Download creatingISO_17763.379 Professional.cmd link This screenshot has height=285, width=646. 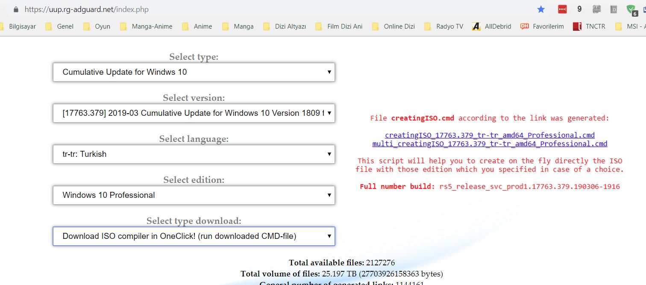click(x=490, y=135)
